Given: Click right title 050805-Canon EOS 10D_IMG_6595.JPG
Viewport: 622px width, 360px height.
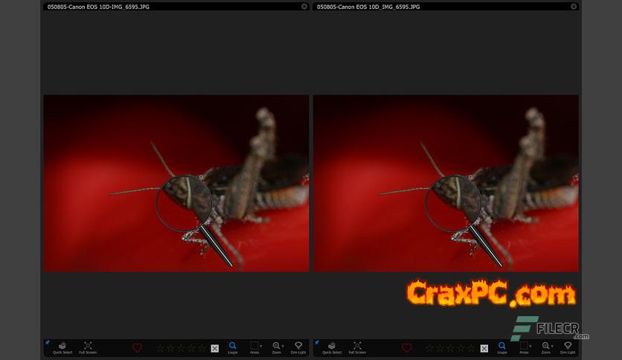Looking at the screenshot, I should 368,7.
